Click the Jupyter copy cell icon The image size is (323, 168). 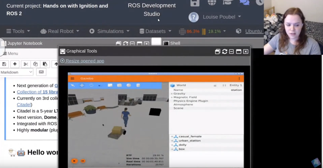tap(35, 64)
